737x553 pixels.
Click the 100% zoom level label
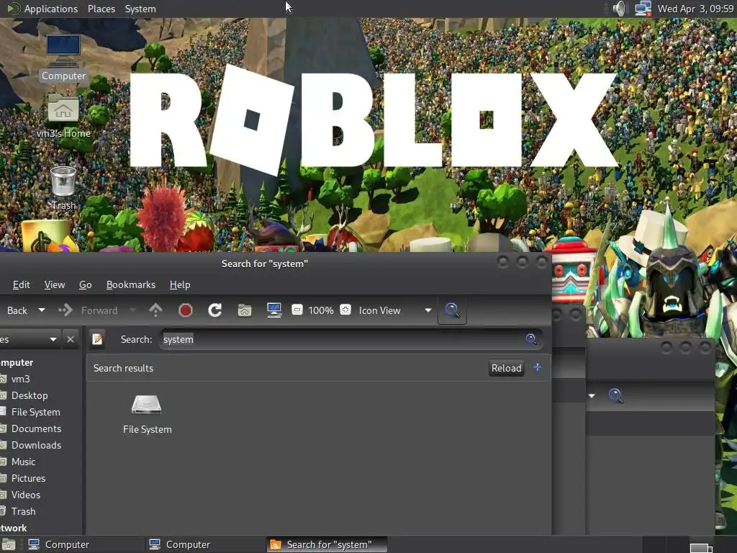point(320,310)
